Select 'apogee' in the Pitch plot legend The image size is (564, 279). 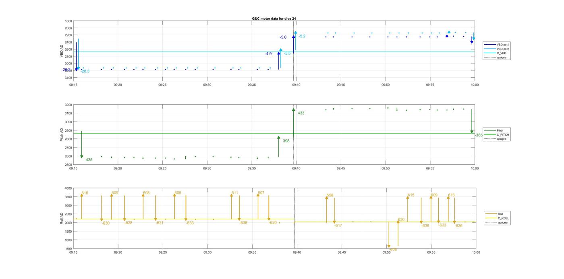[x=496, y=139]
